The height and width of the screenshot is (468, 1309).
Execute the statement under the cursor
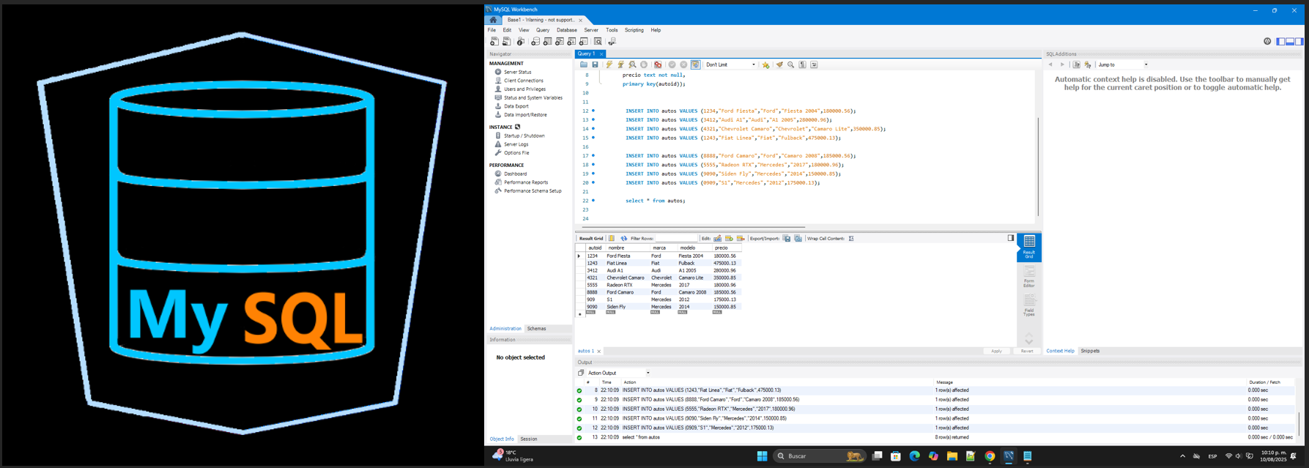tap(620, 64)
